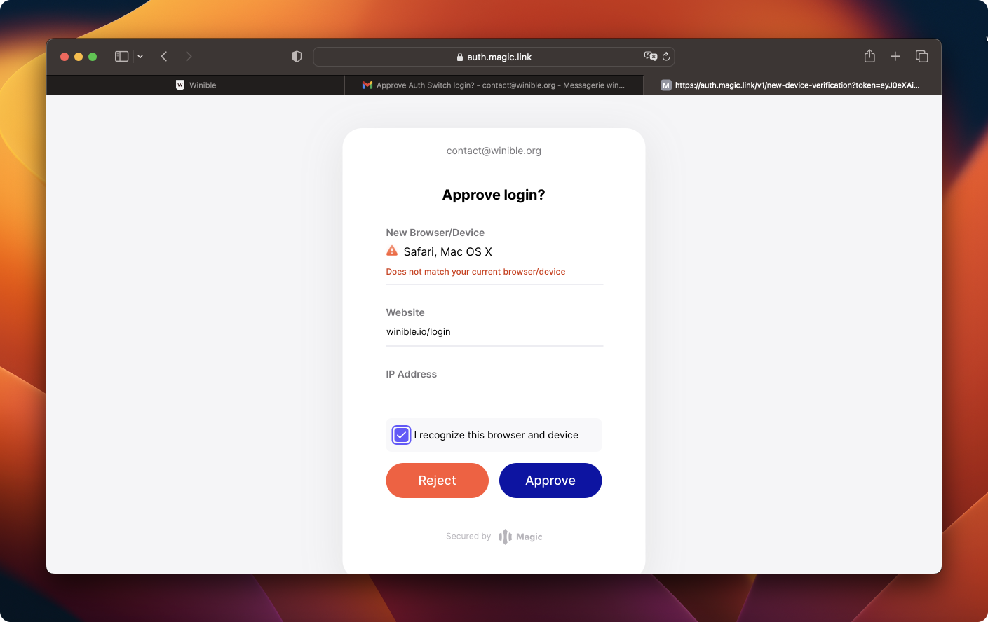Approve the login request
Viewport: 988px width, 622px height.
(550, 481)
